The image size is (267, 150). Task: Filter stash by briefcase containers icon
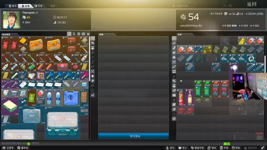[174, 95]
